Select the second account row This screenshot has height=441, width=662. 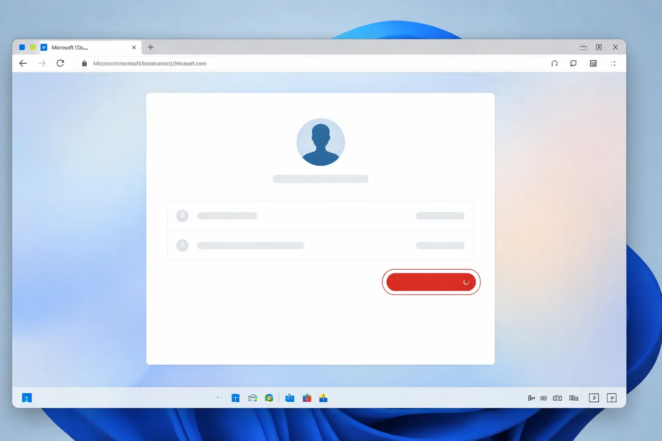coord(321,245)
